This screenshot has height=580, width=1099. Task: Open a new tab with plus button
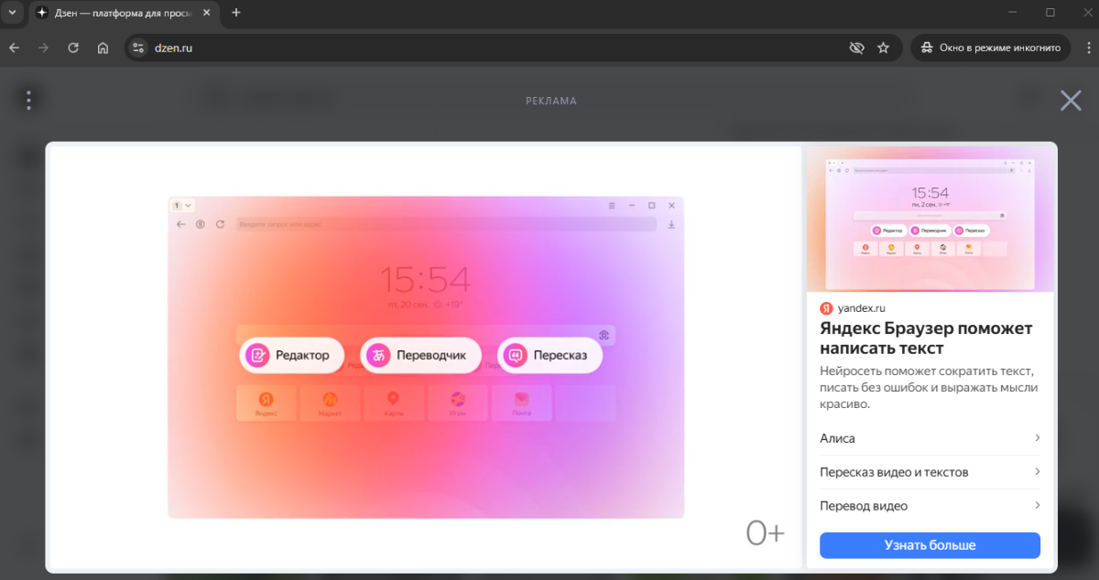(x=236, y=13)
